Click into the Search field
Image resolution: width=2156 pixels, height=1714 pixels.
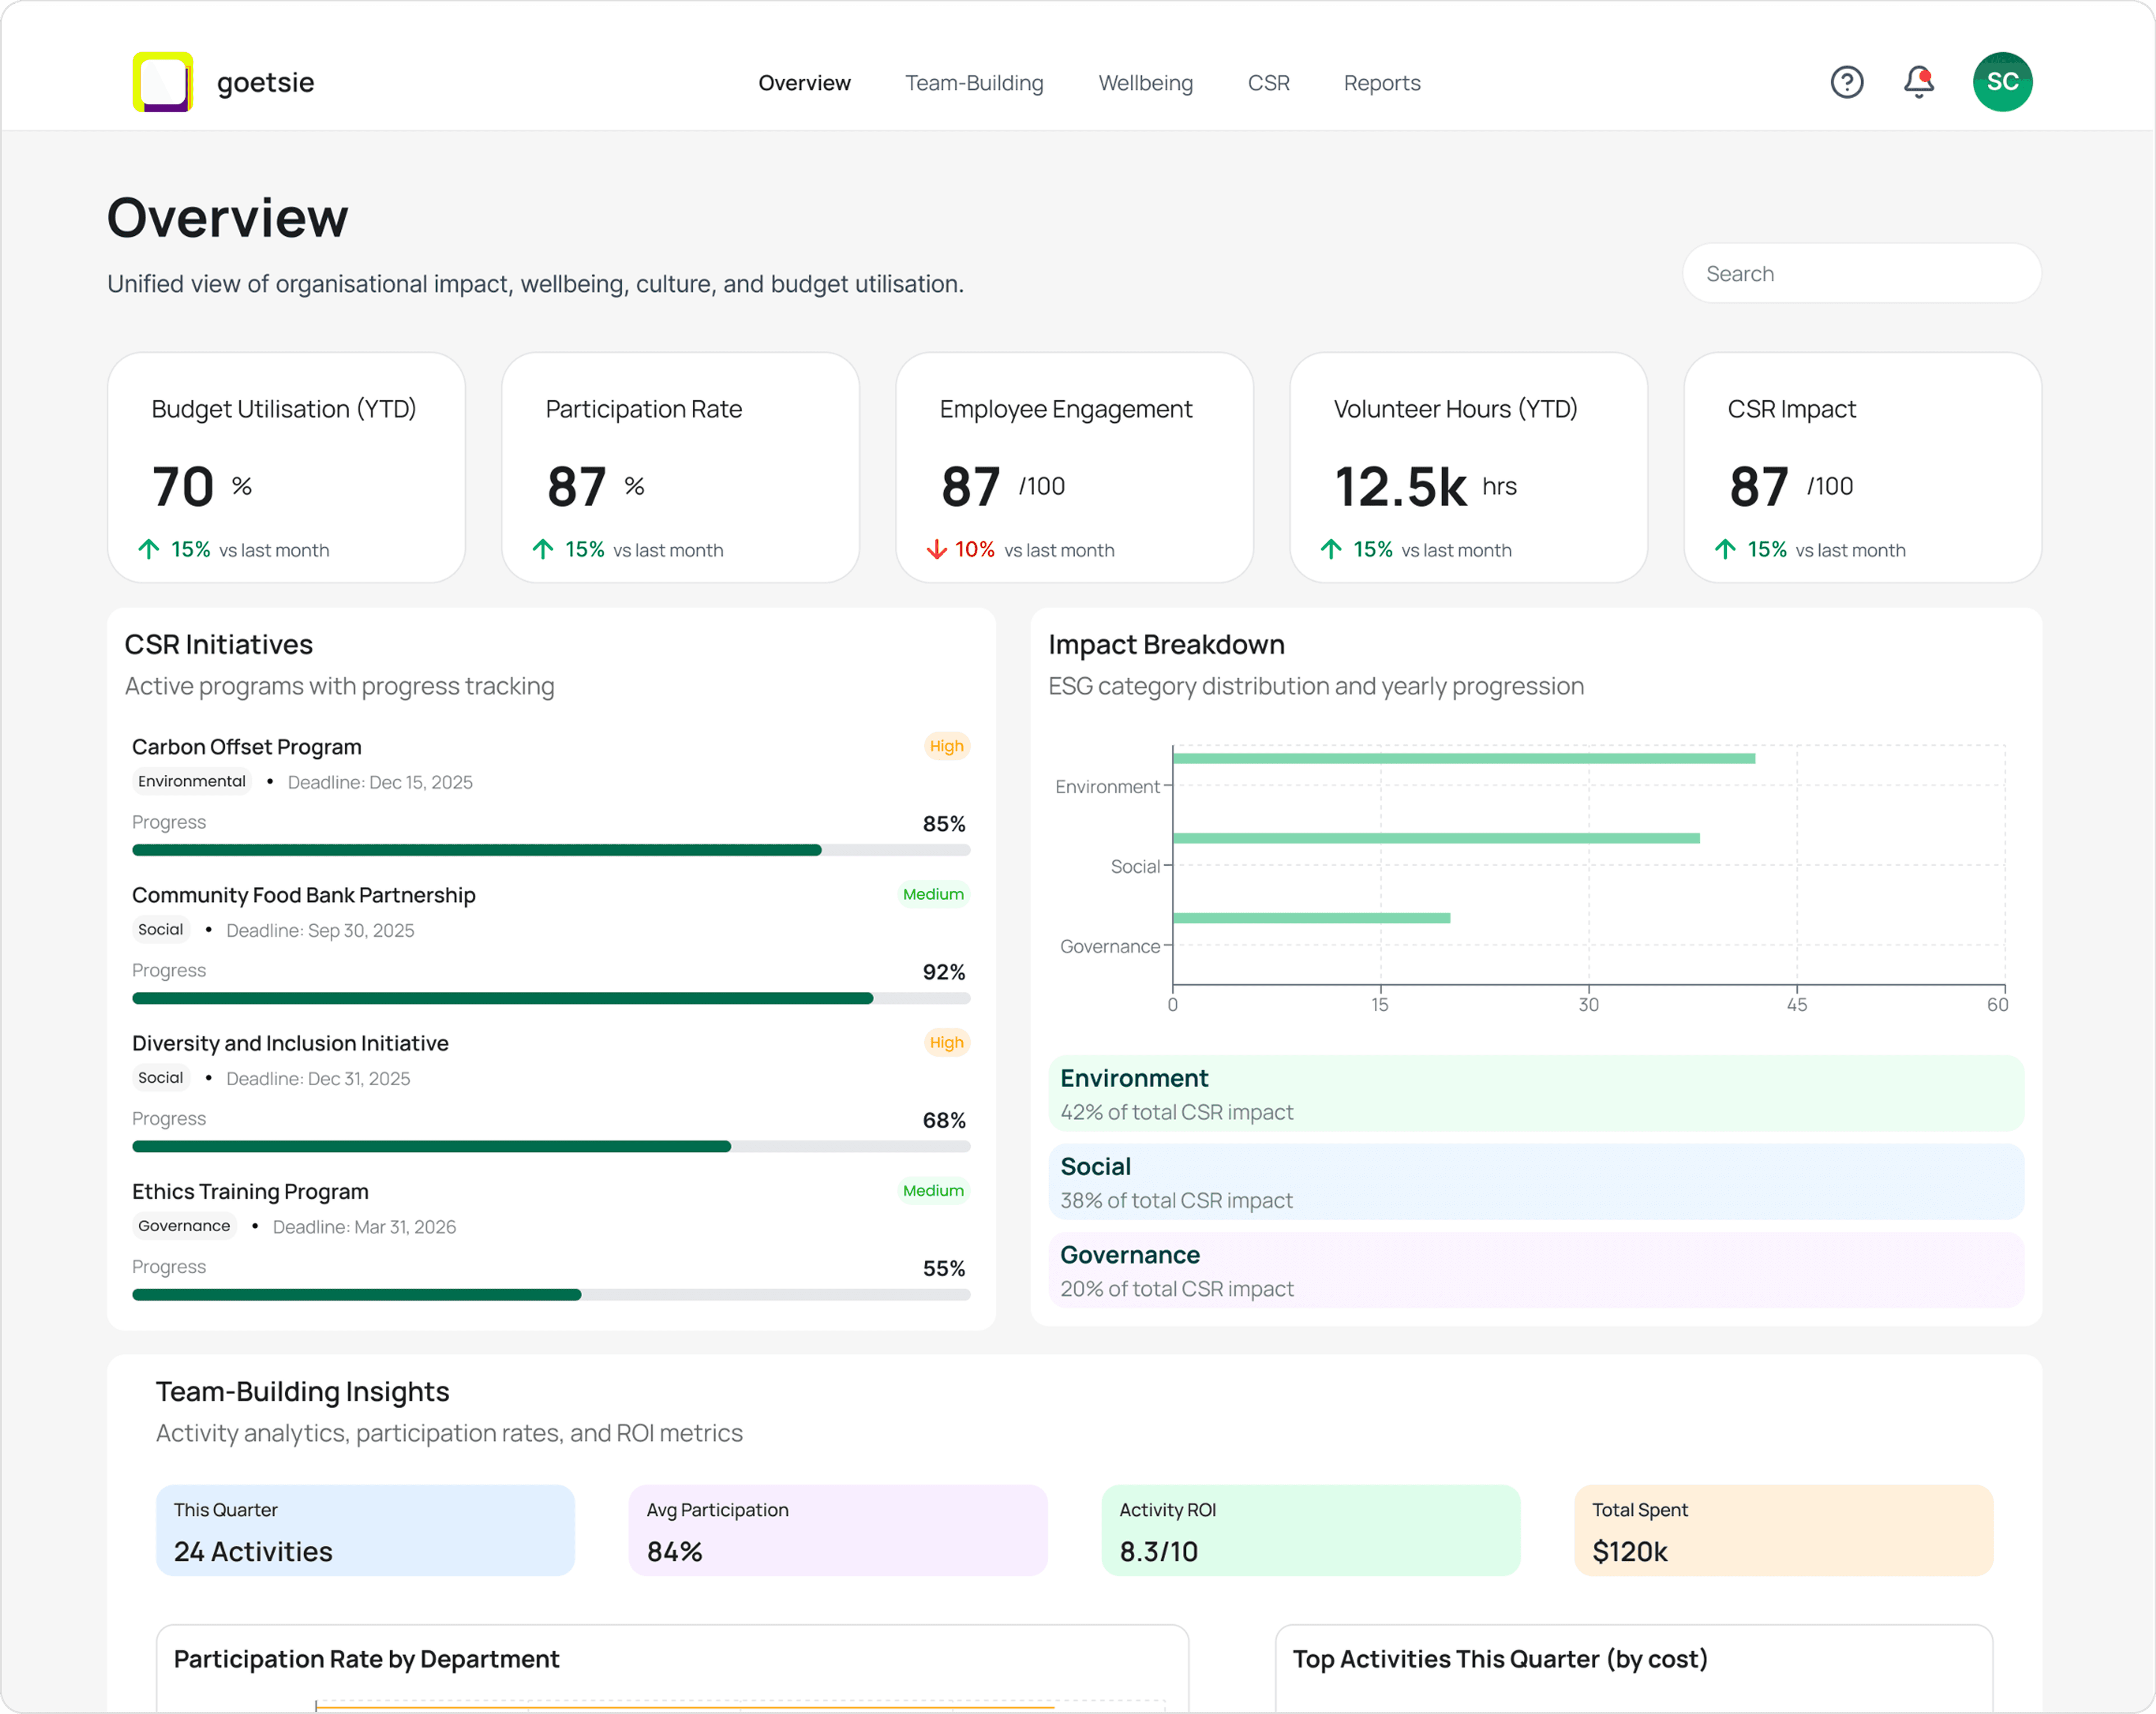(x=1860, y=273)
